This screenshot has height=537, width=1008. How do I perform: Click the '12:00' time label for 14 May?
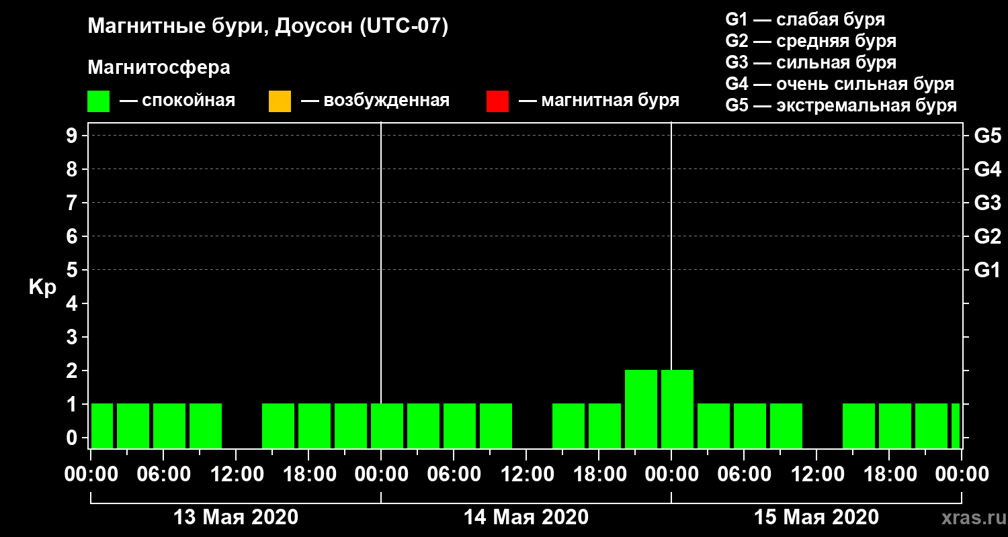pos(526,475)
